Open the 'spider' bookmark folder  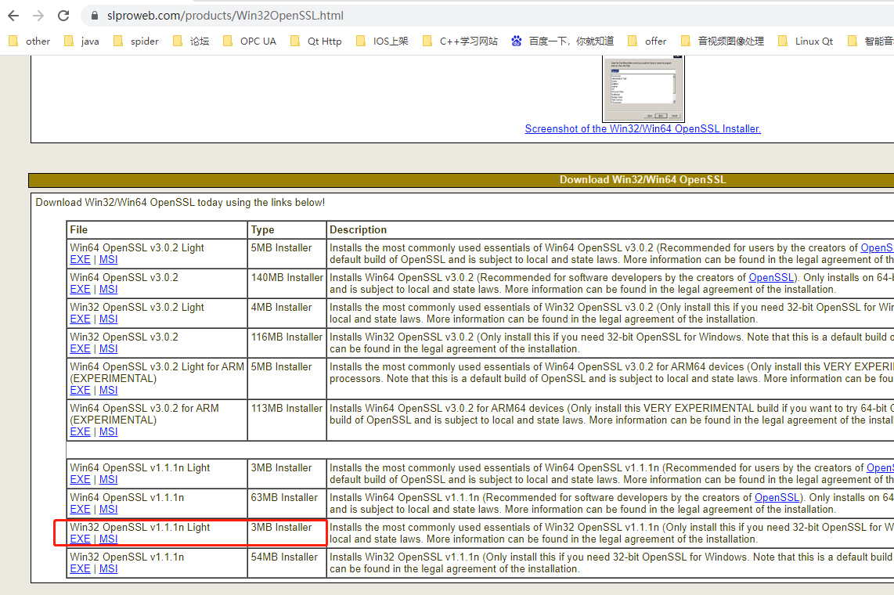136,41
